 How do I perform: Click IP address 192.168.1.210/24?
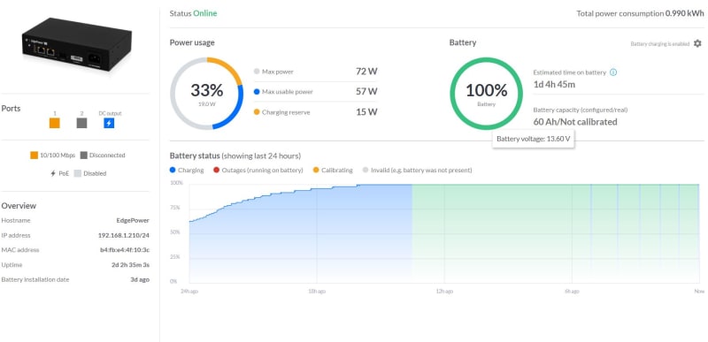tap(124, 235)
